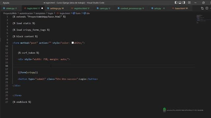Click the HTML icon on login.html tab
The width and height of the screenshot is (211, 118).
[x=25, y=8]
